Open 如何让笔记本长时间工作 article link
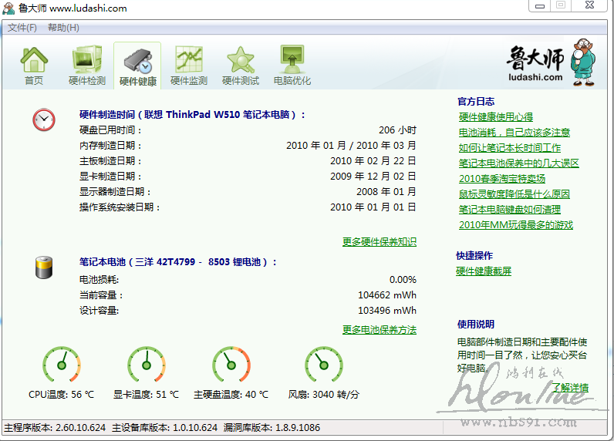Viewport: 614px width, 441px height. point(509,148)
